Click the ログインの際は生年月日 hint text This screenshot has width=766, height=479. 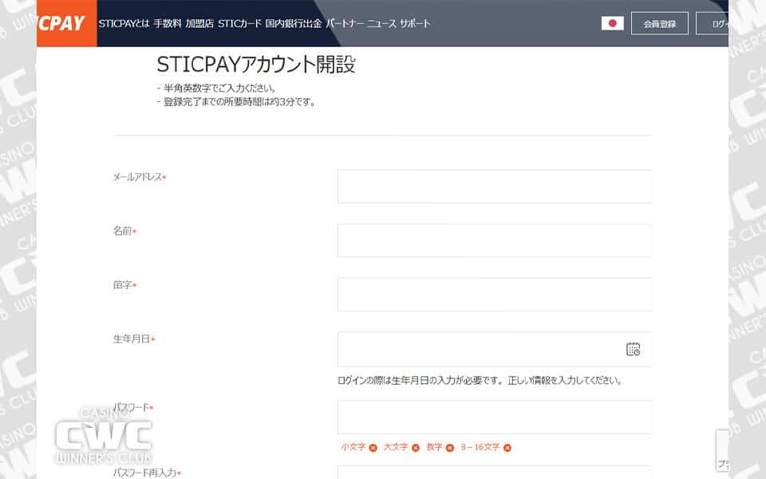[480, 380]
